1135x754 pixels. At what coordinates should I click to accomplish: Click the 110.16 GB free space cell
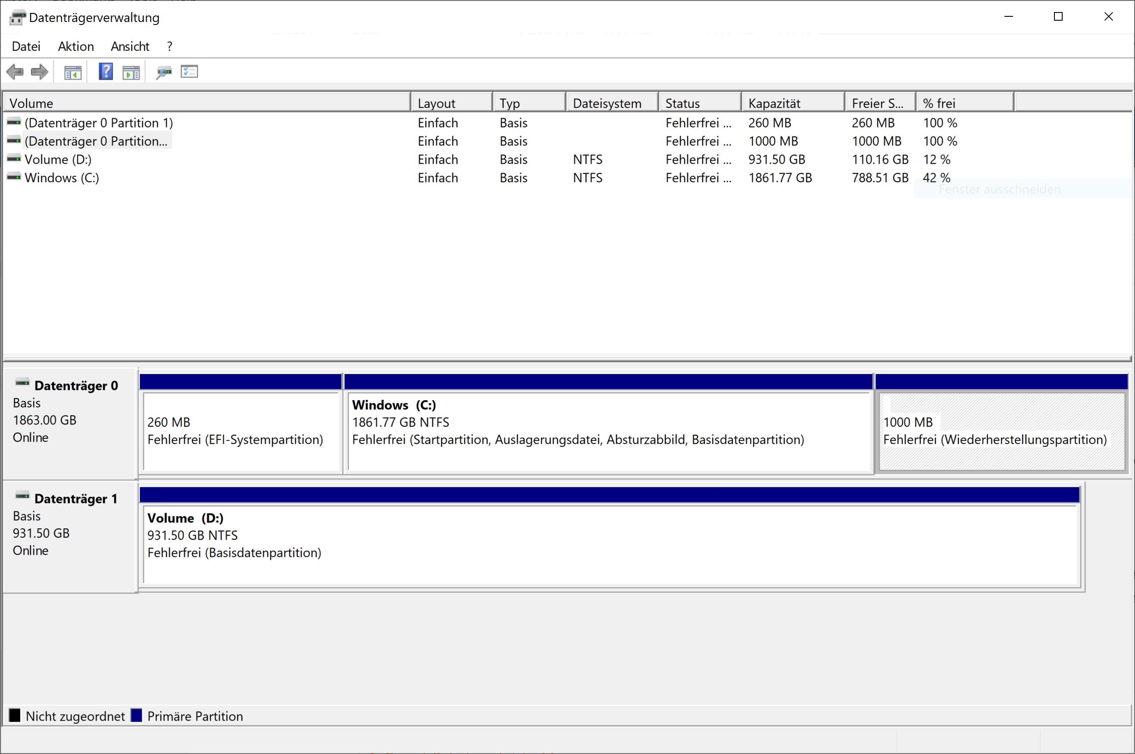point(880,159)
